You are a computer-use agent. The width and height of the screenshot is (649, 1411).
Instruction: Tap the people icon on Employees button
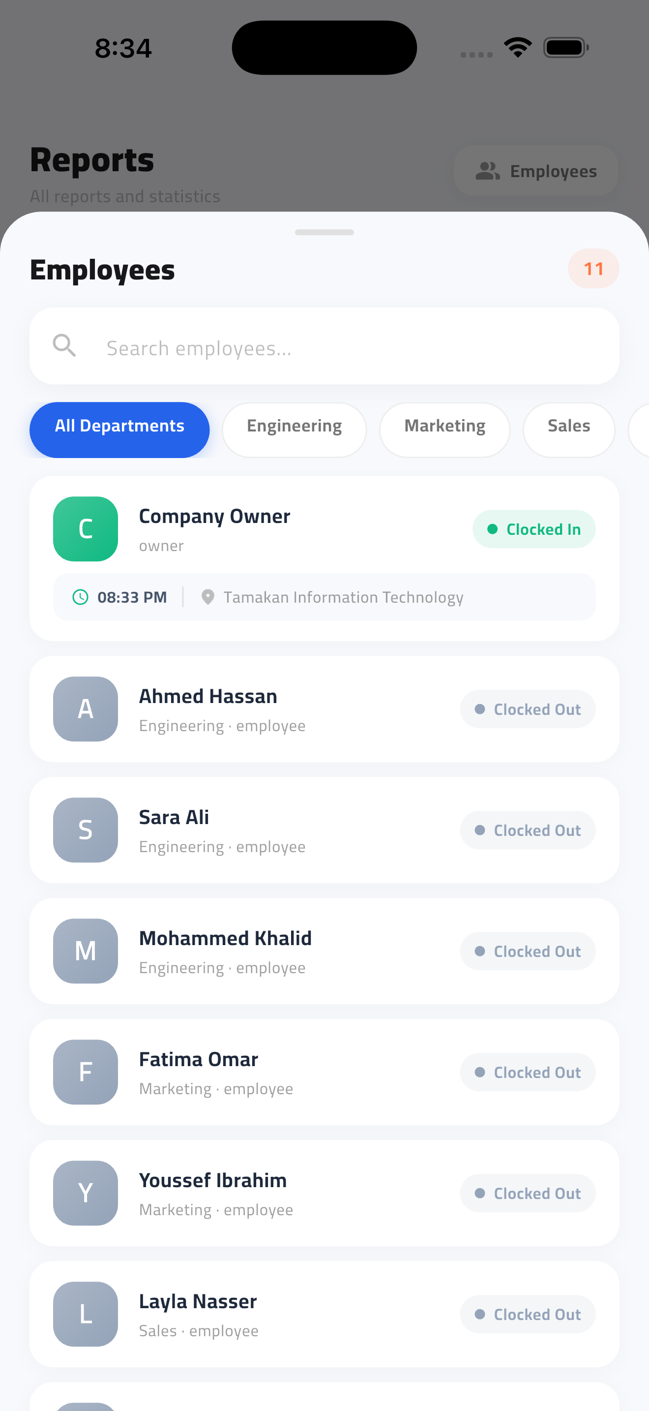(487, 171)
